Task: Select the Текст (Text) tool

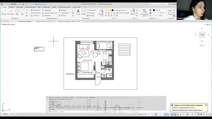Action: pyautogui.click(x=78, y=12)
